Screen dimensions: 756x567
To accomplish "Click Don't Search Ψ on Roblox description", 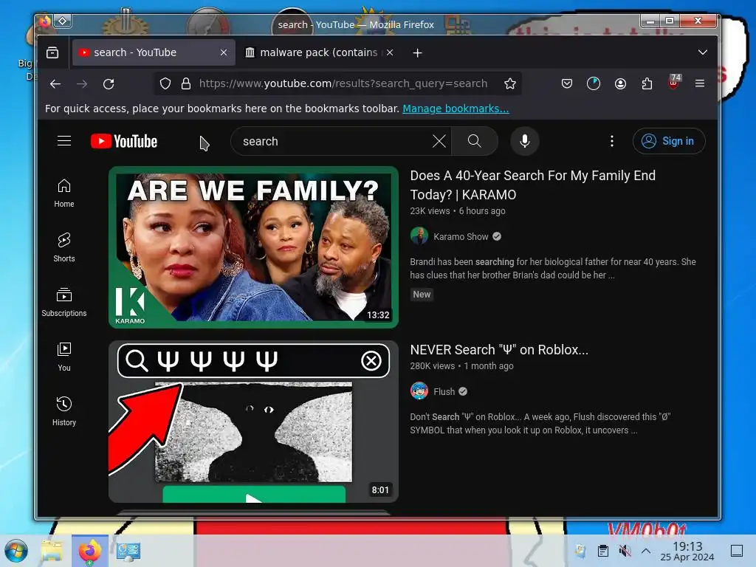I will [540, 423].
